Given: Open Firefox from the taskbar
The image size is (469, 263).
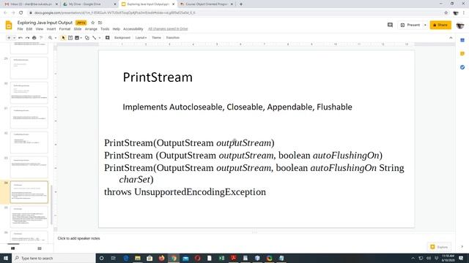Looking at the screenshot, I should [161, 258].
